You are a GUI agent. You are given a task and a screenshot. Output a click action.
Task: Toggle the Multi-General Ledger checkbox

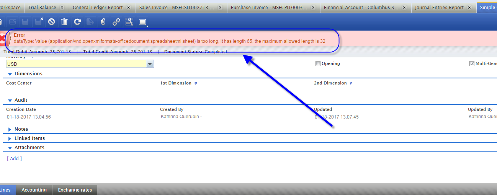pyautogui.click(x=472, y=64)
